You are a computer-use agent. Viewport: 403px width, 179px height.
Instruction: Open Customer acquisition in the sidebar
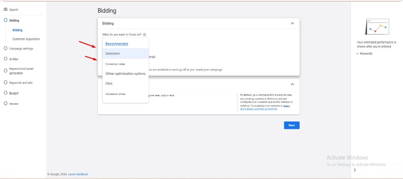[x=26, y=39]
